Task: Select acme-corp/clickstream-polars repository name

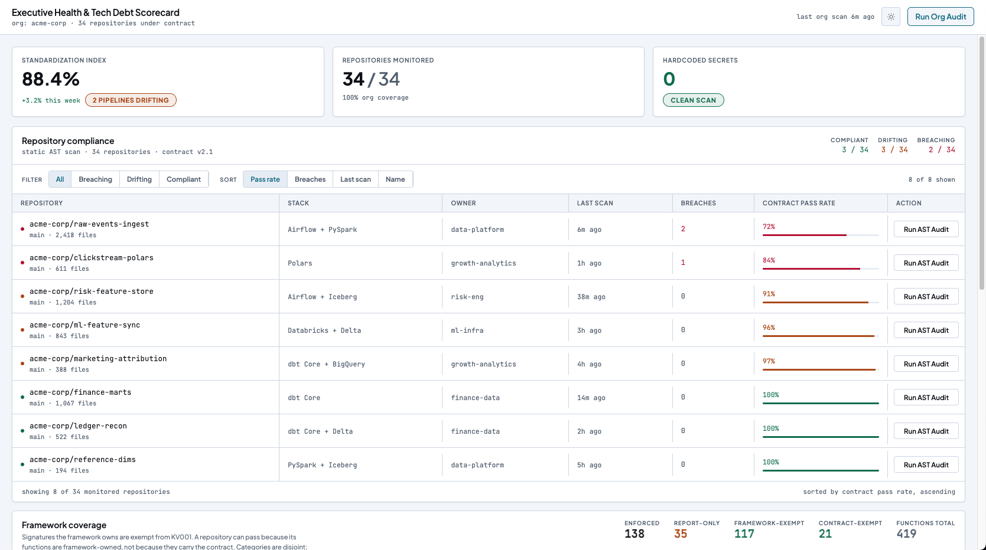Action: [x=92, y=258]
